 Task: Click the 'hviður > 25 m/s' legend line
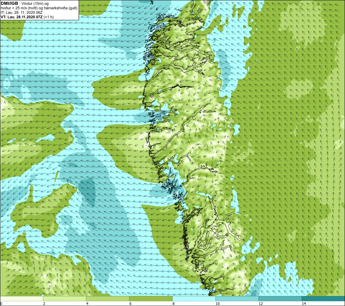[x=39, y=8]
